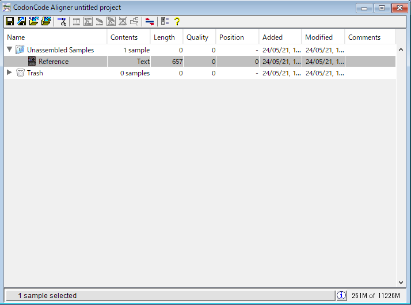Click the '1 sample' contents cell

(x=129, y=50)
